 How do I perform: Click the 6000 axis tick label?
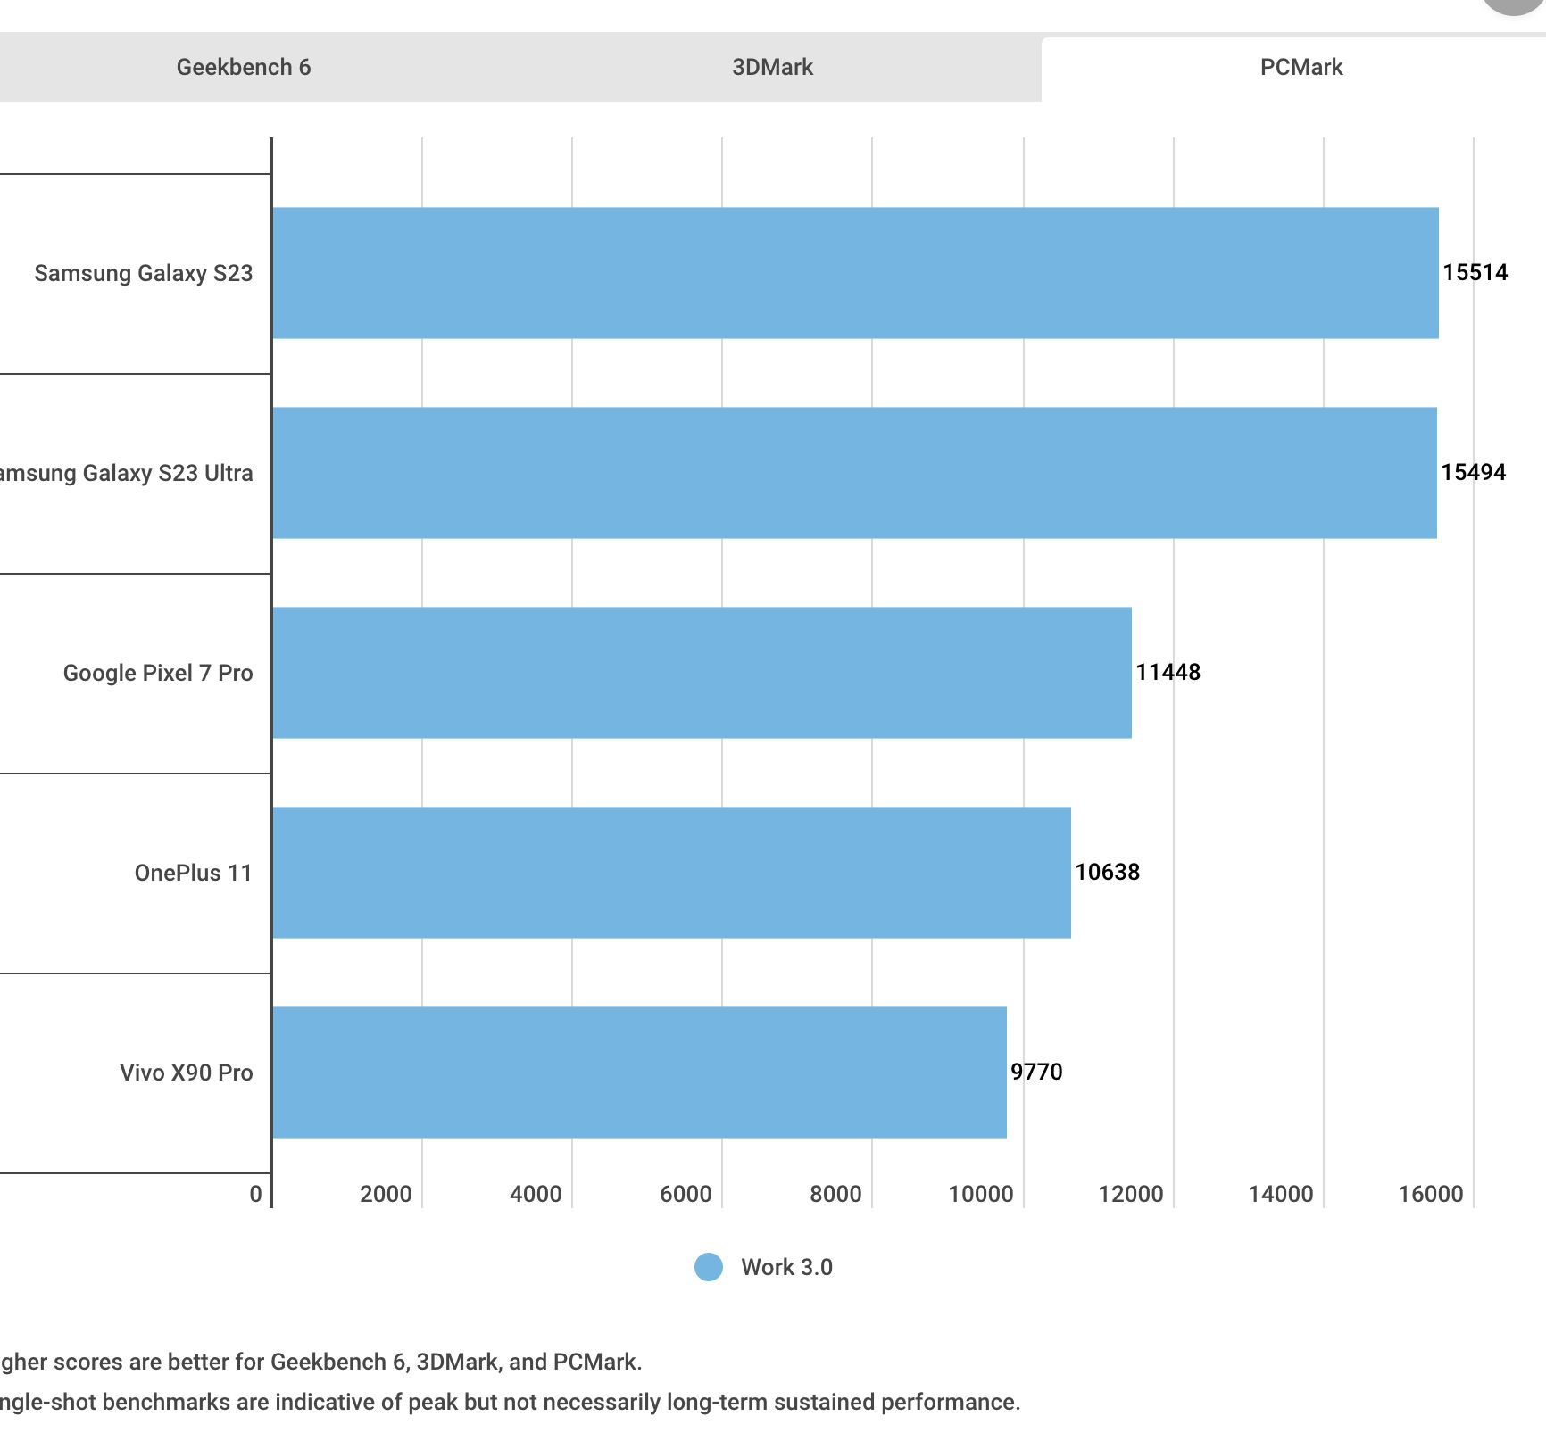[686, 1194]
